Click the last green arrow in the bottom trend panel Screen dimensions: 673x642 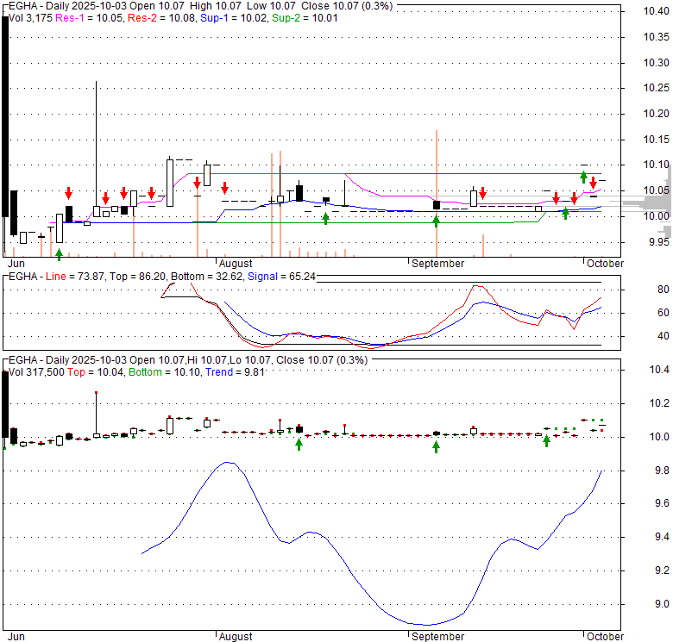[x=546, y=441]
